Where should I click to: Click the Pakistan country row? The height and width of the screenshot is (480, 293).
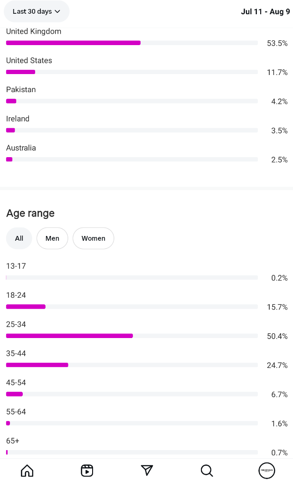click(x=132, y=95)
